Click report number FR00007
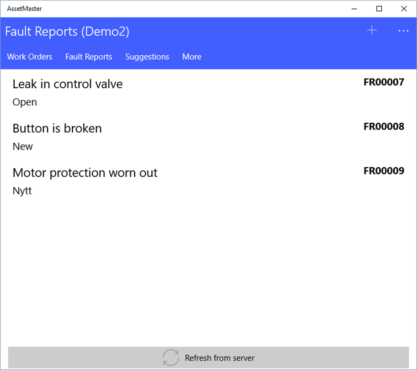This screenshot has width=417, height=370. [x=384, y=82]
